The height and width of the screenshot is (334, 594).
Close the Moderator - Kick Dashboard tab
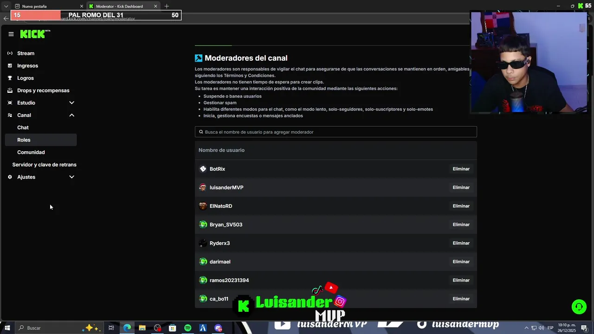tap(155, 6)
